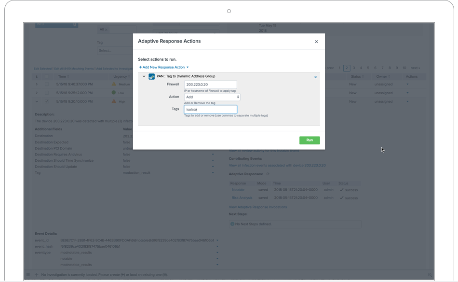
Task: Go to results page 5
Action: (368, 68)
